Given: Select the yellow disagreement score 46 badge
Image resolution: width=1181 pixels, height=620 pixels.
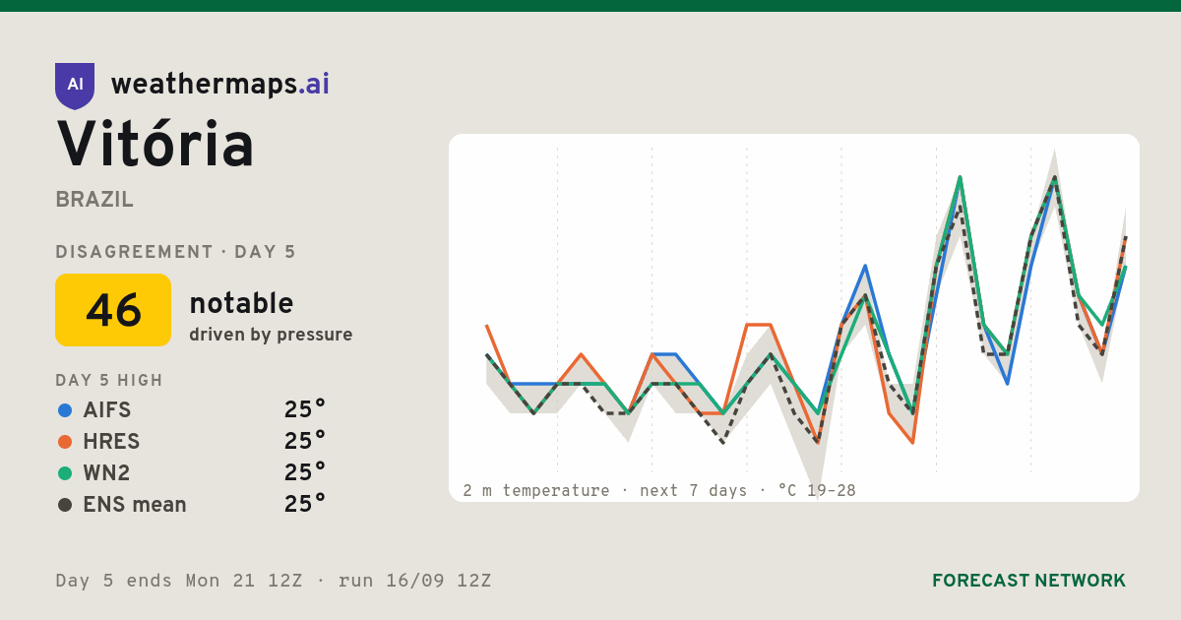Looking at the screenshot, I should click(x=113, y=310).
